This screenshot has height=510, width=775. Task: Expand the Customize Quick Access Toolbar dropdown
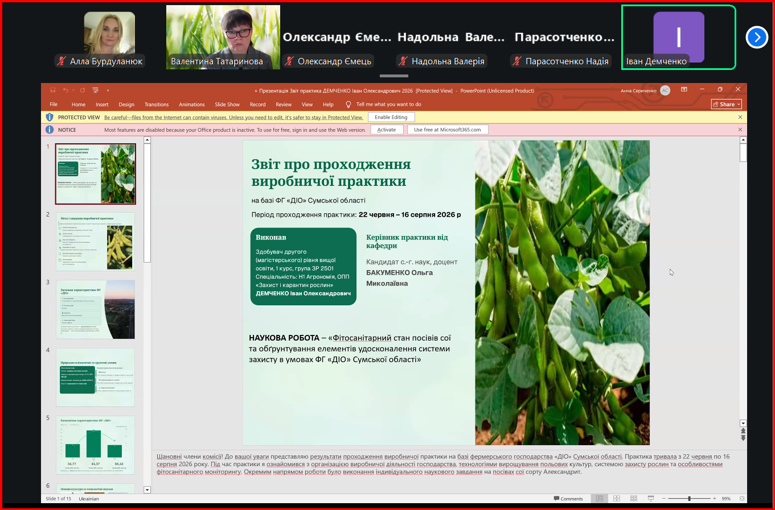[x=108, y=90]
